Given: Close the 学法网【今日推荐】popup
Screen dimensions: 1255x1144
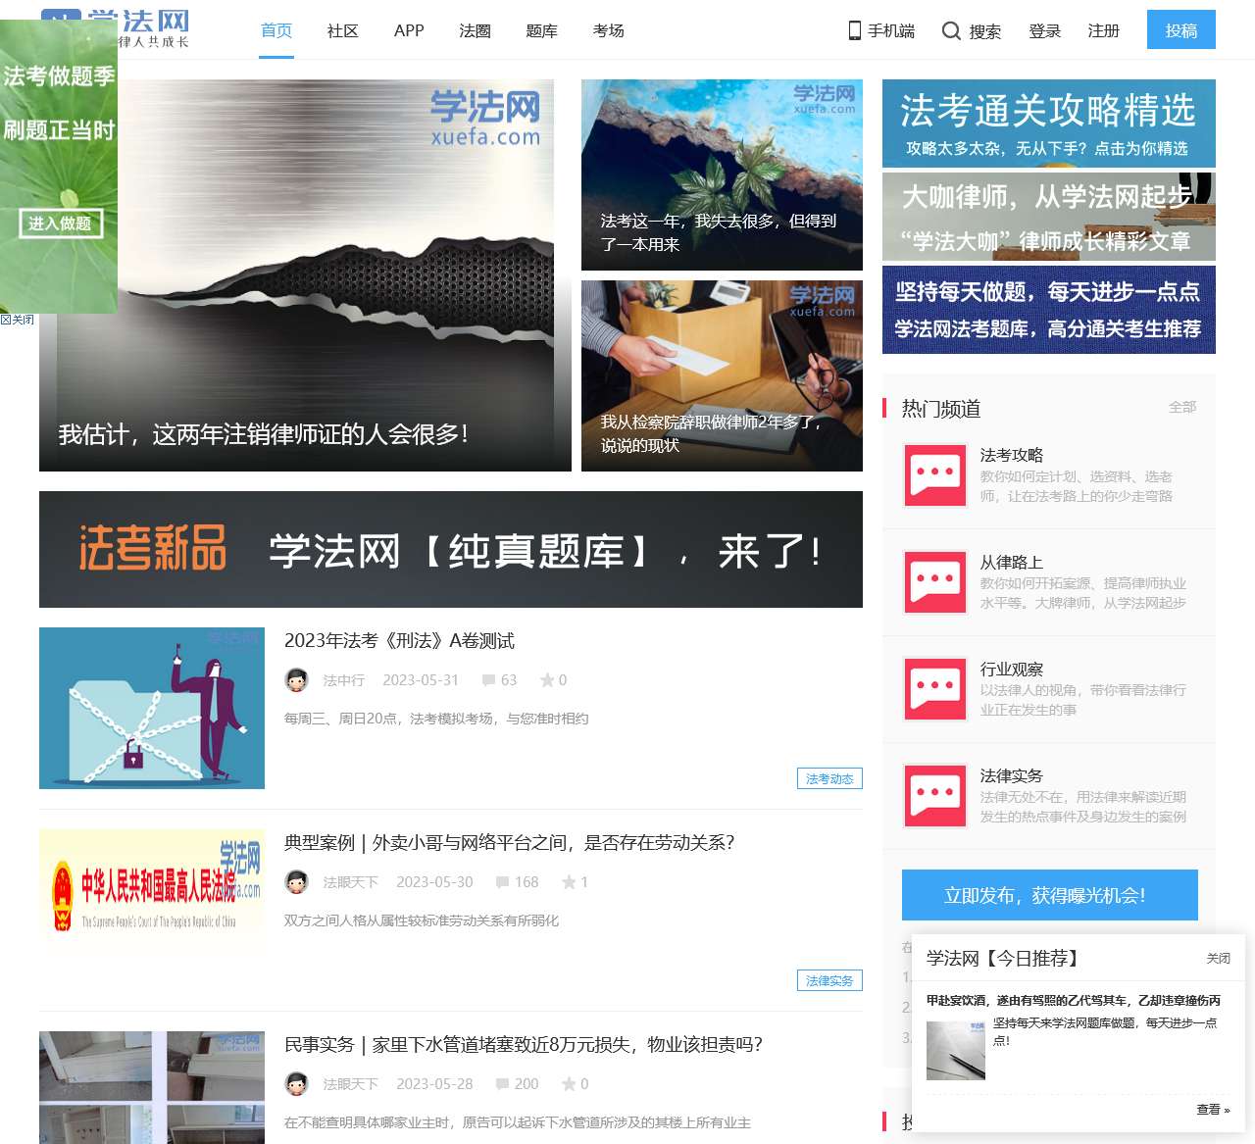Looking at the screenshot, I should point(1219,958).
